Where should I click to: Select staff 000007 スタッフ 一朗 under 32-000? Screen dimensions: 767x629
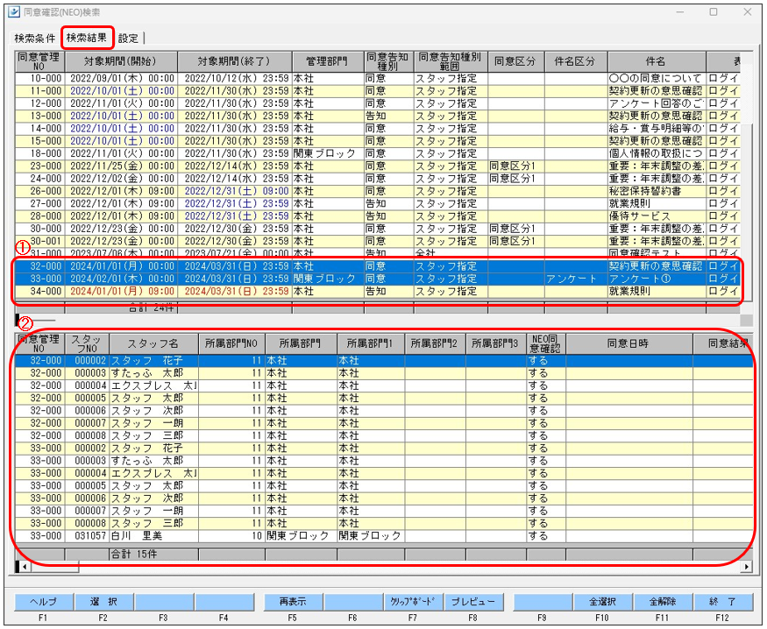coord(384,423)
